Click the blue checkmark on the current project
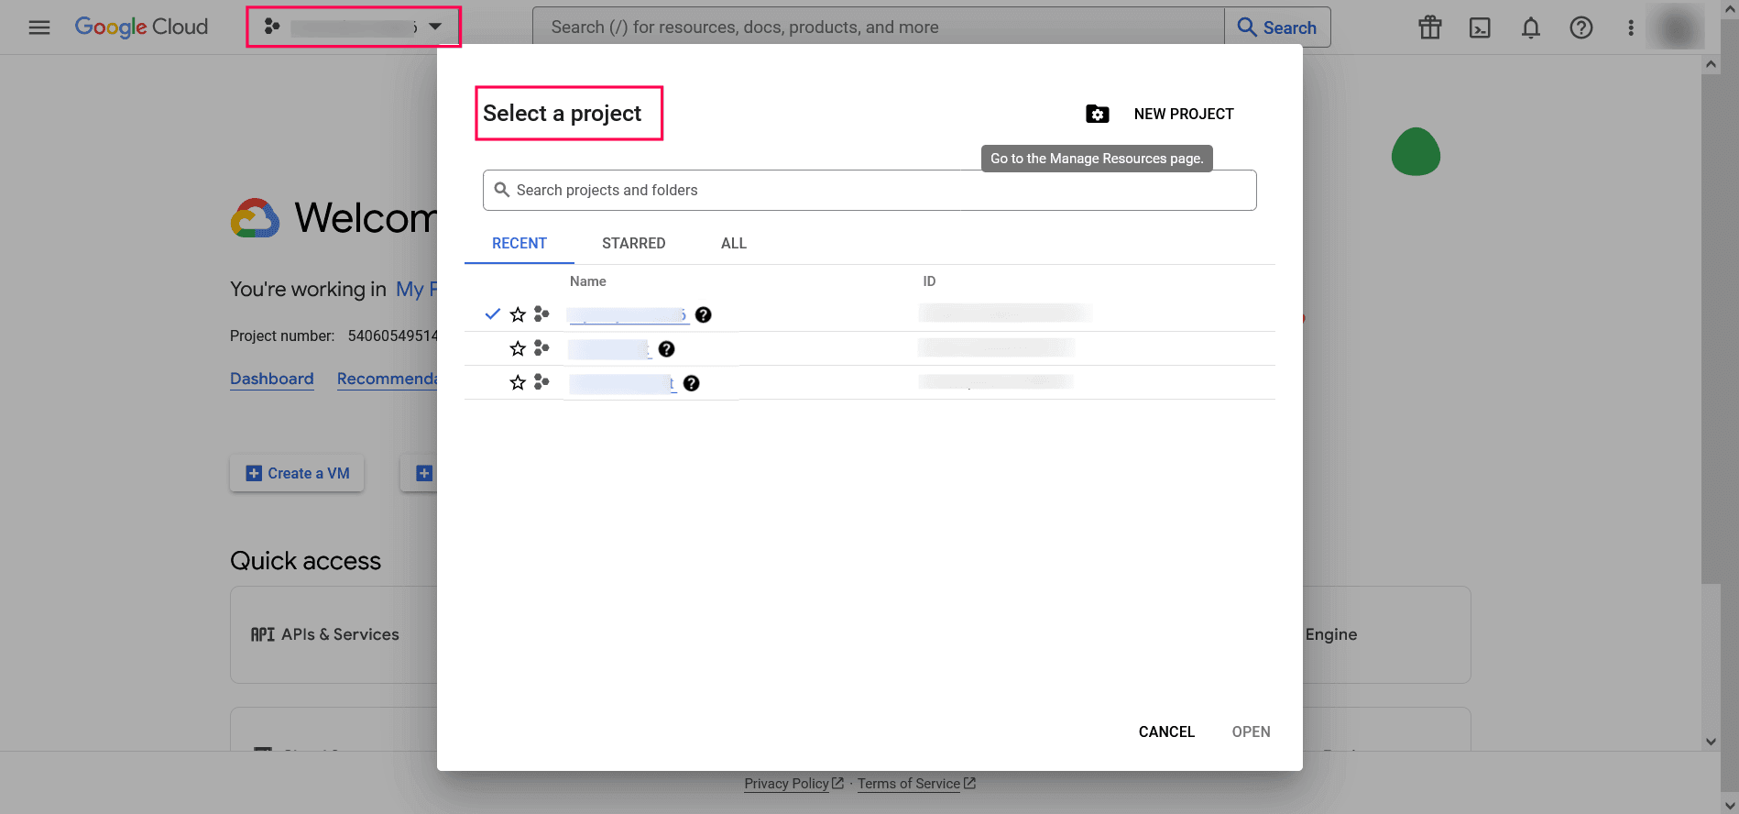 [x=492, y=314]
